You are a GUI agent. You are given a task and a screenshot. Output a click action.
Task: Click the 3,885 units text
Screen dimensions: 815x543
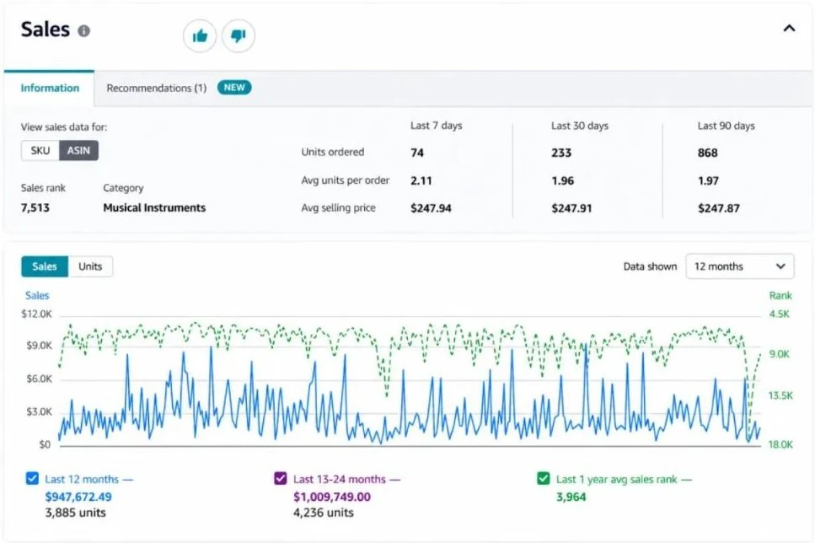pos(75,513)
